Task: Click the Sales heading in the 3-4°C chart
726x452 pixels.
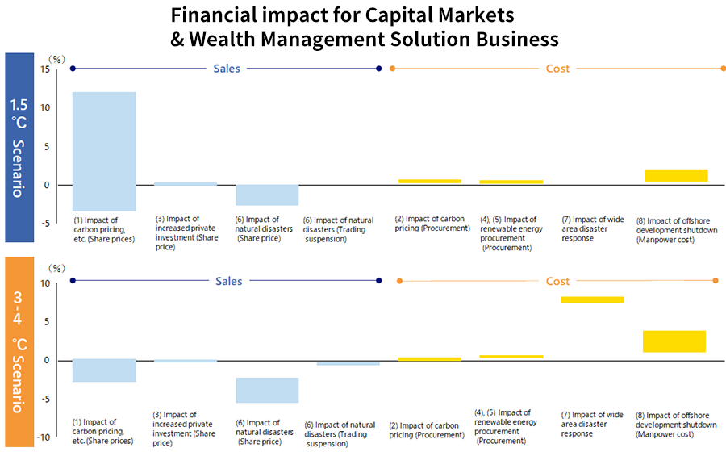Action: coord(228,281)
